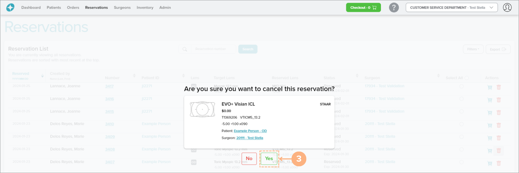
Task: Sort by the Reserved date column arrow
Action: coord(42,76)
